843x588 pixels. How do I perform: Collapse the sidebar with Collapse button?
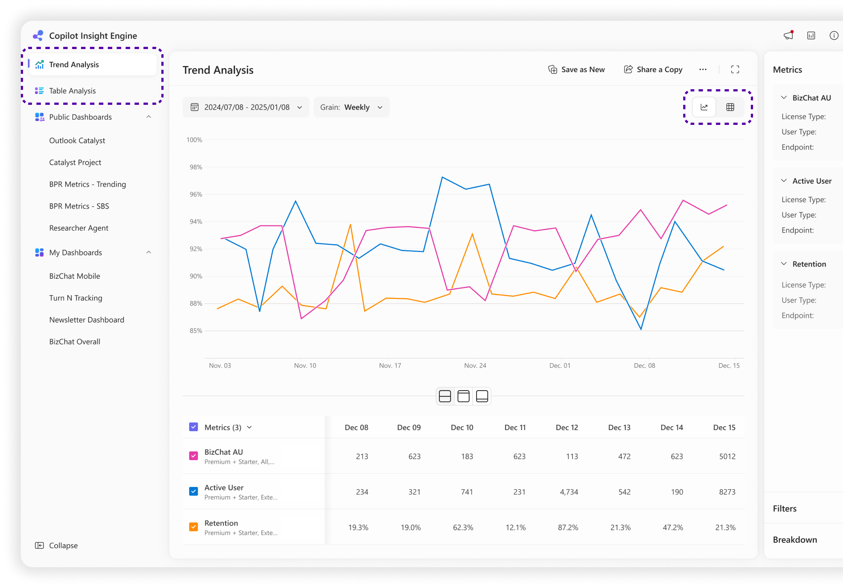tap(56, 545)
